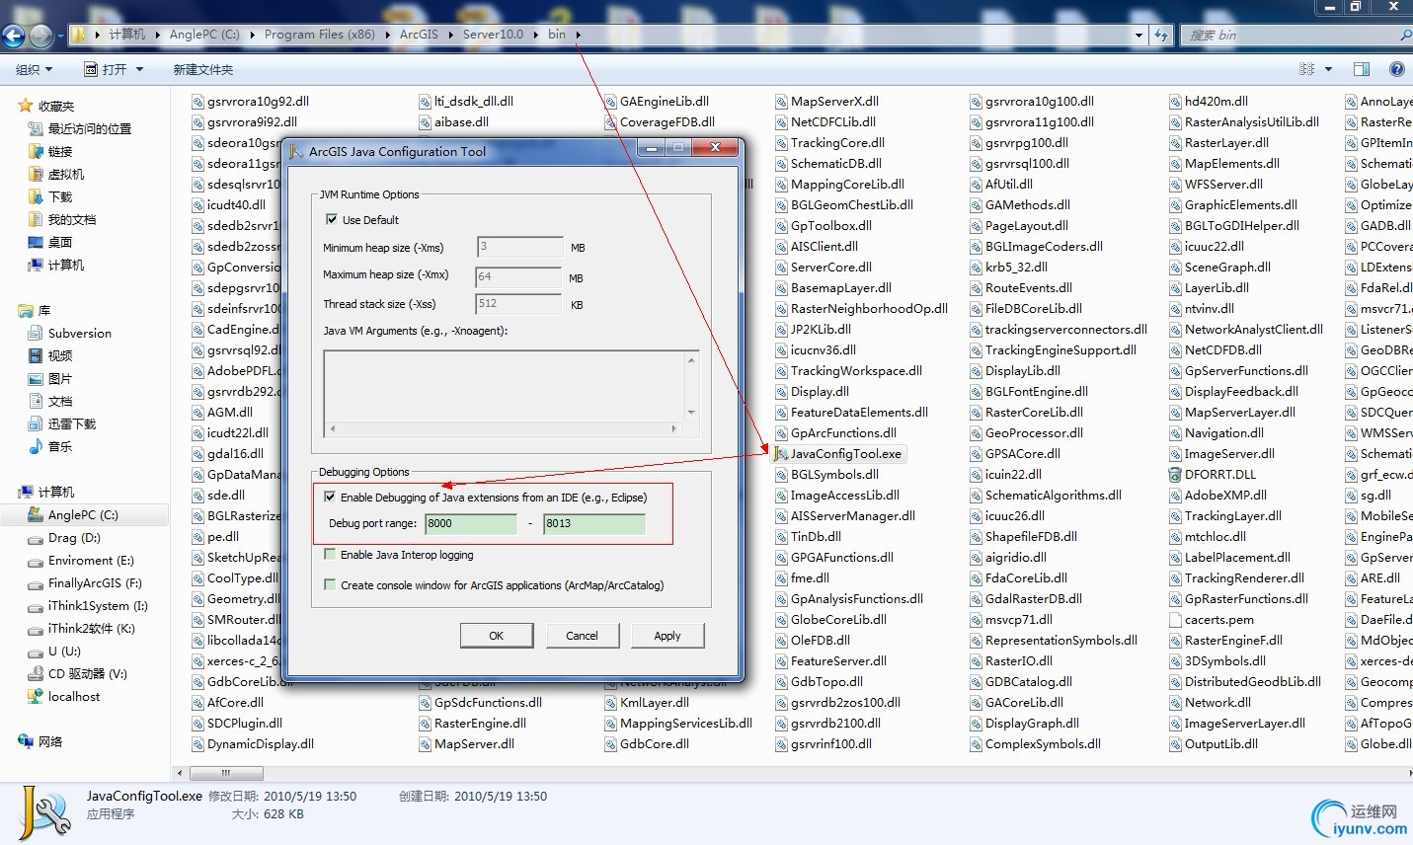Select Navigation.dll file

(1217, 433)
